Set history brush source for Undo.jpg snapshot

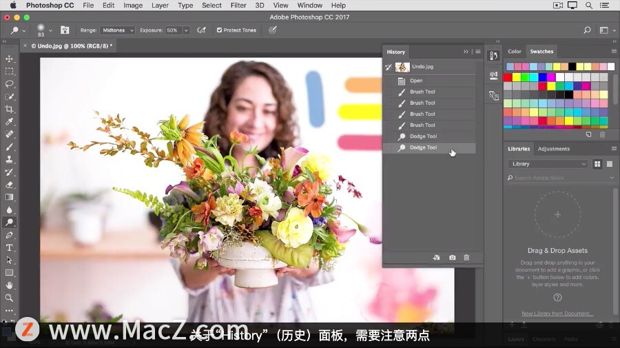click(388, 68)
